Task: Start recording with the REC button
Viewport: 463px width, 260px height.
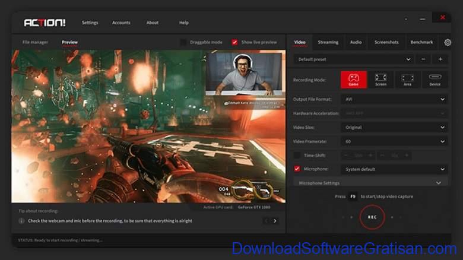Action: tap(372, 217)
